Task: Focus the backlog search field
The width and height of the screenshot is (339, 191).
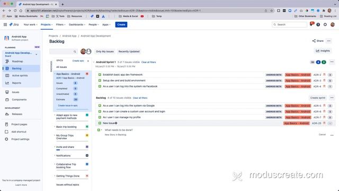Action: 63,51
